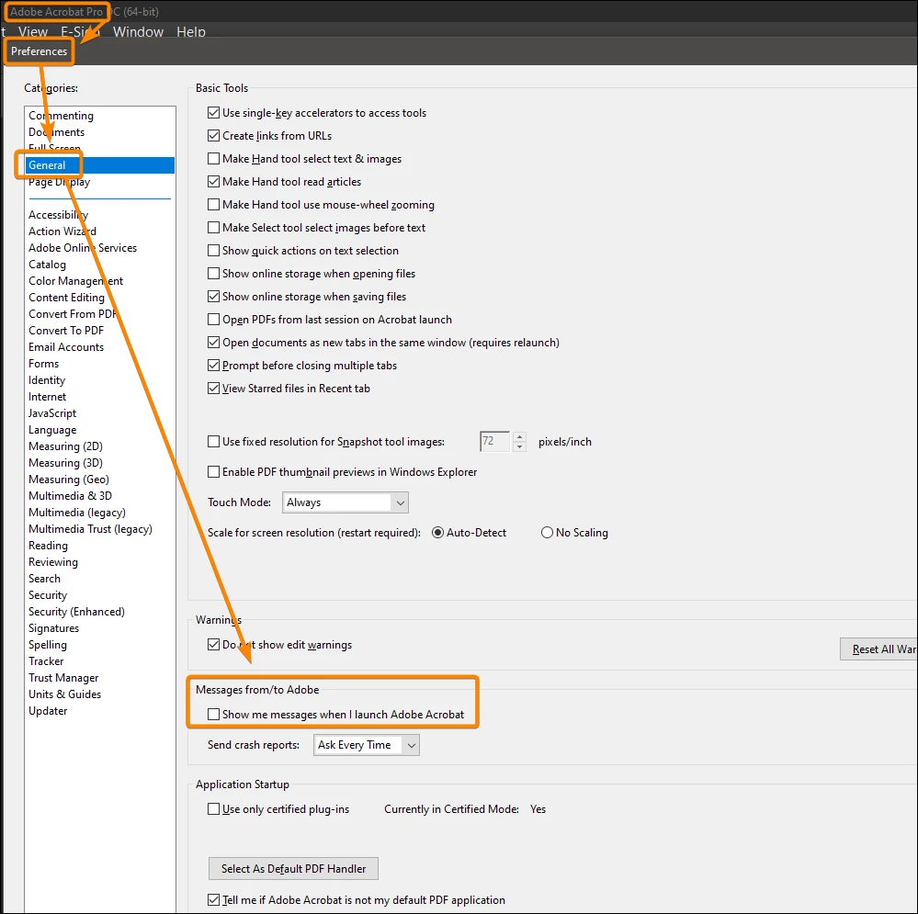
Task: Enable Open PDFs from last session on launch
Action: point(214,319)
